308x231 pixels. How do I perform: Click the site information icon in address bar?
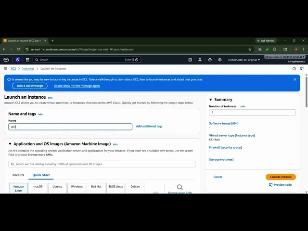pos(27,49)
